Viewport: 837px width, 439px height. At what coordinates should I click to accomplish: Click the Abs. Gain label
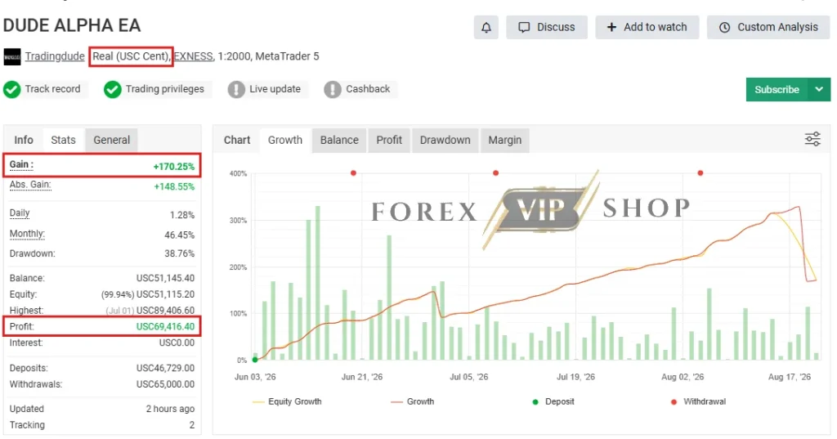click(30, 185)
